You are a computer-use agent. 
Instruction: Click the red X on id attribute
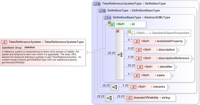pyautogui.click(x=109, y=23)
